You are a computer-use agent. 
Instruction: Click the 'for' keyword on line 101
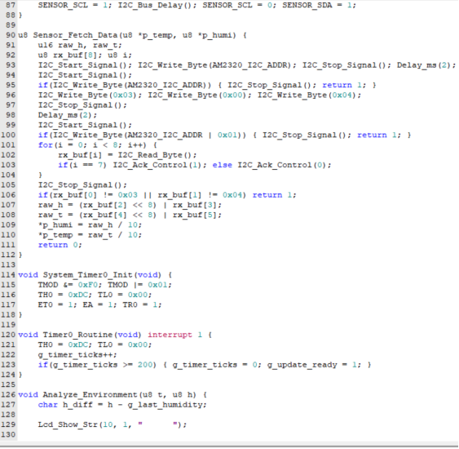(46, 144)
